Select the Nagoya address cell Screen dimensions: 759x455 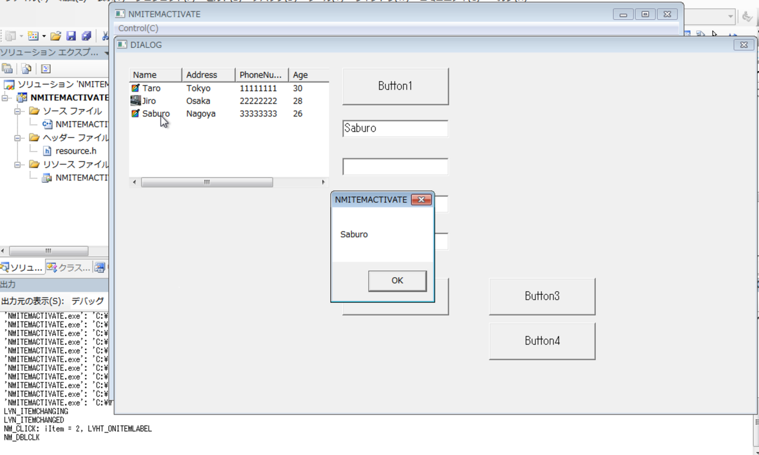[201, 114]
